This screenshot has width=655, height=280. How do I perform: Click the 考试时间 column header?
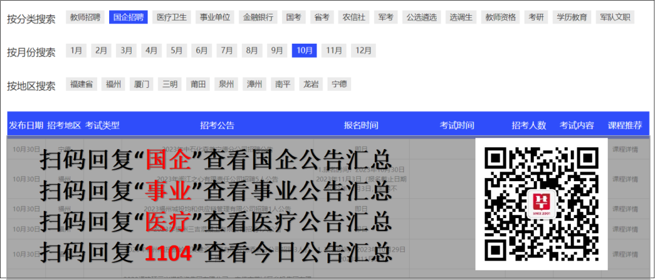click(x=457, y=125)
